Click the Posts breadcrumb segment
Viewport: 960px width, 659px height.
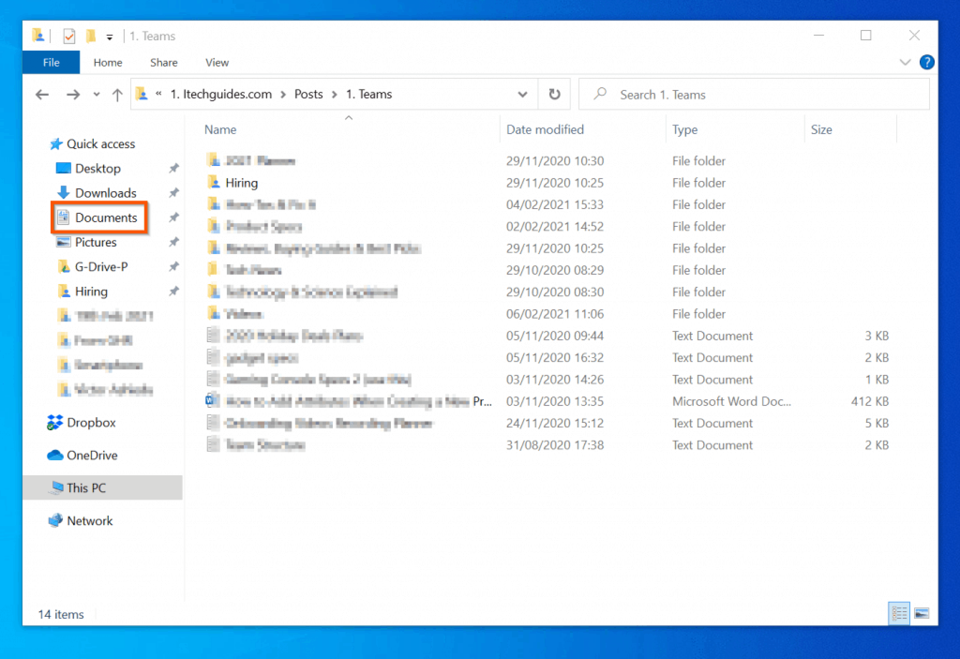308,94
